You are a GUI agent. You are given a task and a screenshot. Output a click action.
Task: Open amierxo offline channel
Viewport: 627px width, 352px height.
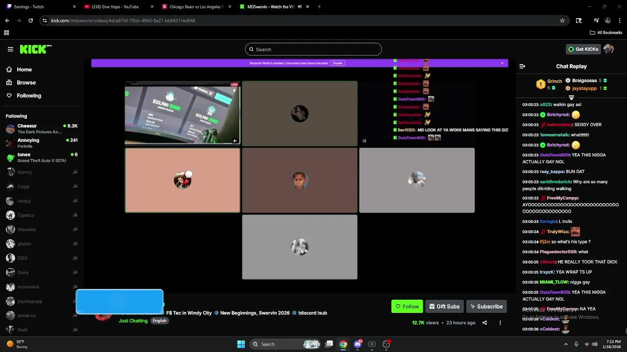(x=42, y=316)
